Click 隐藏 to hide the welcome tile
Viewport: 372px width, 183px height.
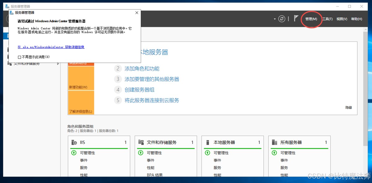(x=349, y=107)
